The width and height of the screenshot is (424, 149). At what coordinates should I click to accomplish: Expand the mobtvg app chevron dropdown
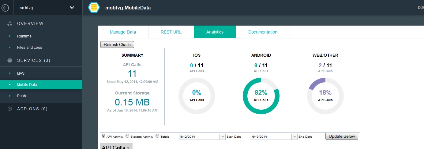point(72,8)
